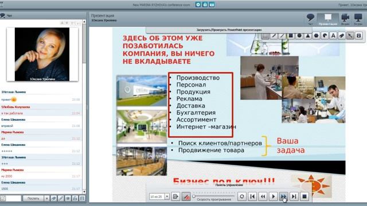The image size is (367, 206).
Task: Click the factory building photo on slide
Action: (142, 90)
